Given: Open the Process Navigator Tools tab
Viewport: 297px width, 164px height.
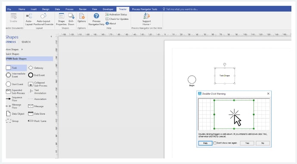Looking at the screenshot, I should point(145,9).
